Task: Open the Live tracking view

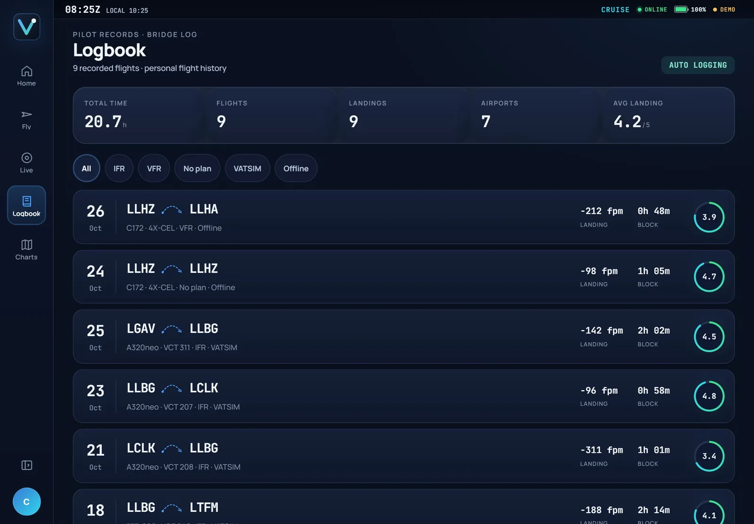Action: click(26, 163)
